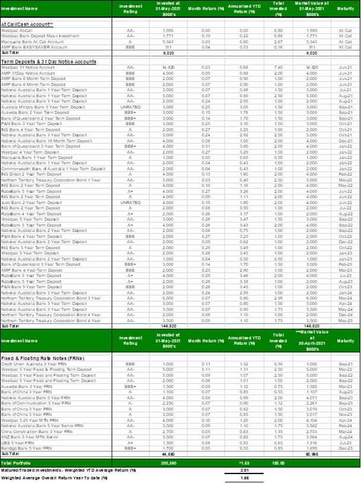Select 'P&N Bank 5 Year Term Deposit' name

(31, 287)
